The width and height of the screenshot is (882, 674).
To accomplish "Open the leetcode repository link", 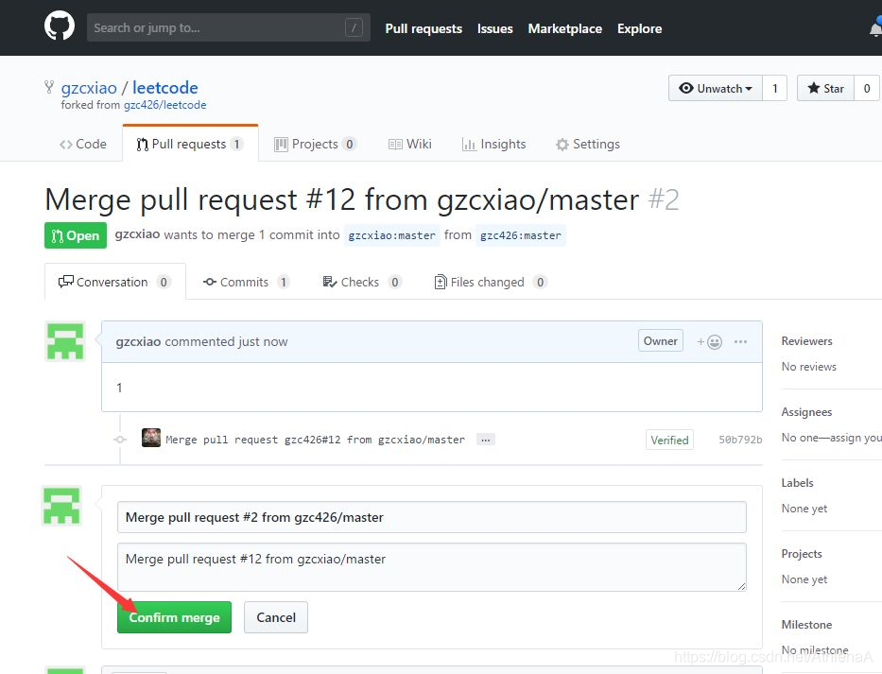I will point(164,88).
